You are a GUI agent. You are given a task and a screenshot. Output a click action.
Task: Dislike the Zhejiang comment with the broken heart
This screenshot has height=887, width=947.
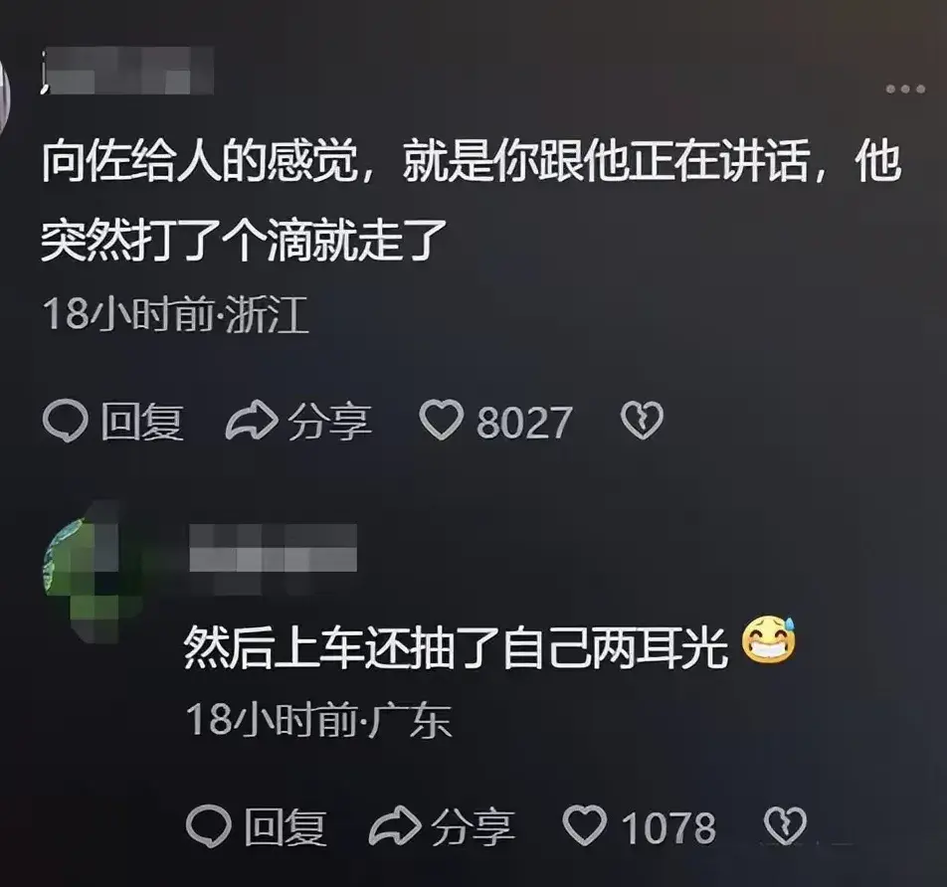click(x=642, y=421)
